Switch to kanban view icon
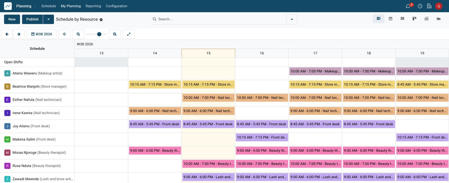Viewport: 449px width, 183px height. (414, 19)
